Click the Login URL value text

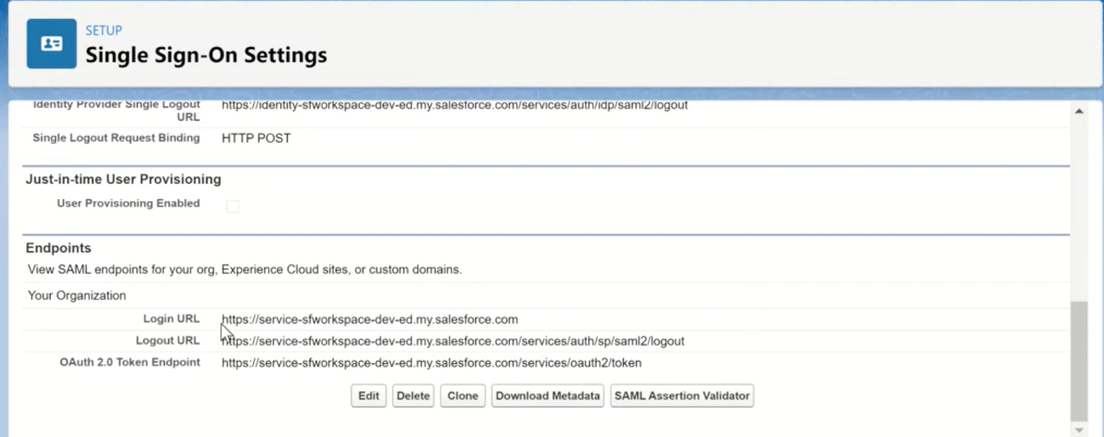(370, 319)
